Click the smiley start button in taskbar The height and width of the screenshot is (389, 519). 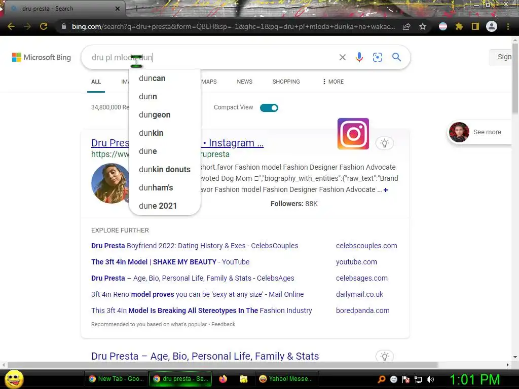pyautogui.click(x=14, y=379)
